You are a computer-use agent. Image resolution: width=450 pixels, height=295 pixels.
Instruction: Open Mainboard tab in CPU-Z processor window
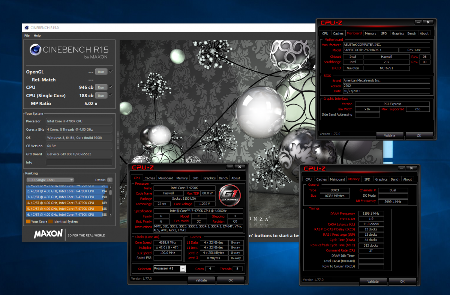click(165, 178)
